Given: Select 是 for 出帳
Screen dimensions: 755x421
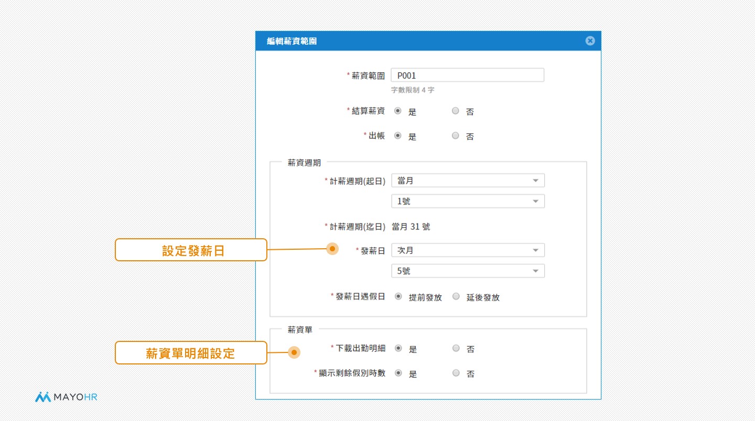Looking at the screenshot, I should [x=398, y=136].
